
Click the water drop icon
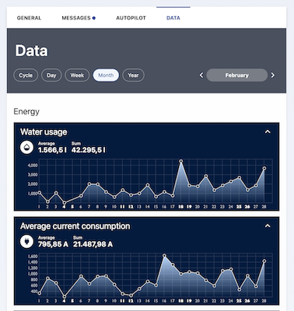point(27,148)
